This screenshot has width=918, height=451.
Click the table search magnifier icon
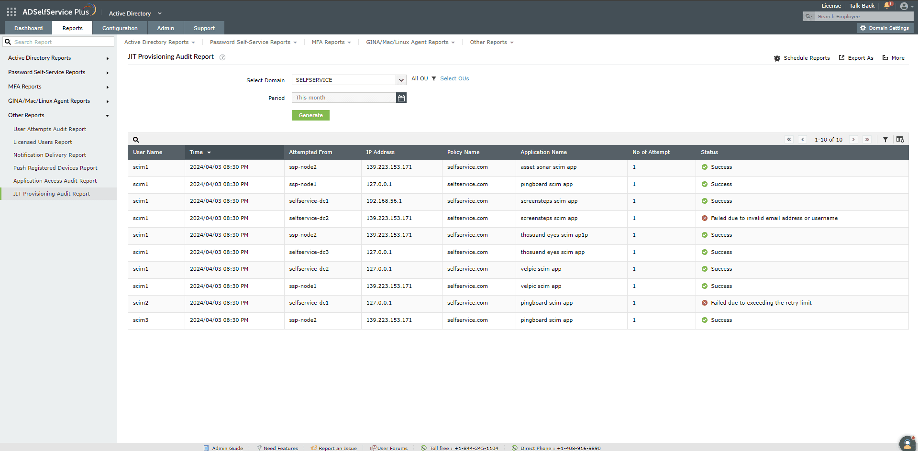136,140
